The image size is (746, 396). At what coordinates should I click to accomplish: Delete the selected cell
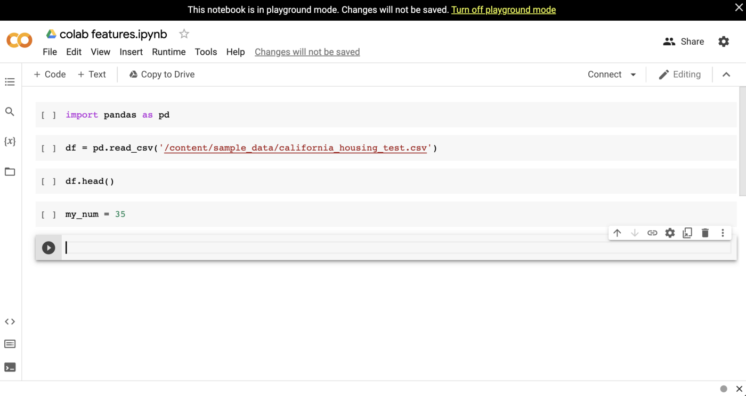click(705, 233)
